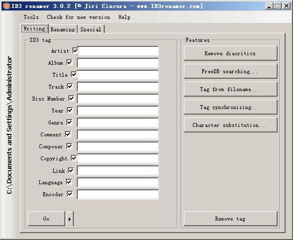
Task: Click into the Language text field
Action: pos(118,182)
